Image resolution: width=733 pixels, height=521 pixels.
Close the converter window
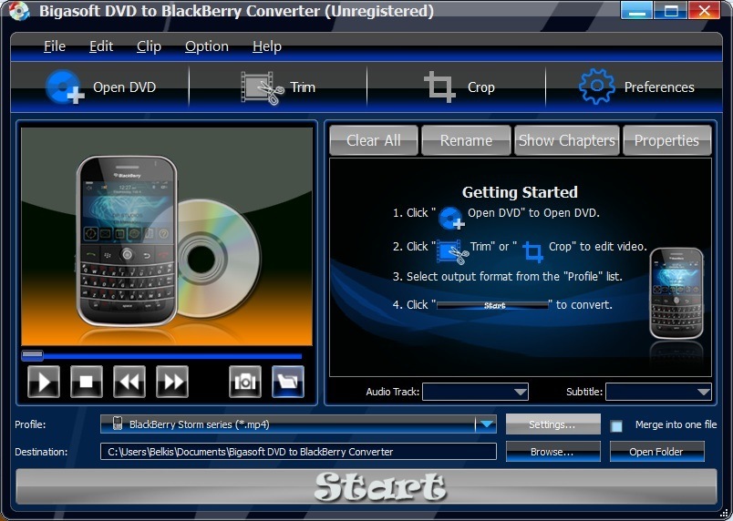coord(705,11)
